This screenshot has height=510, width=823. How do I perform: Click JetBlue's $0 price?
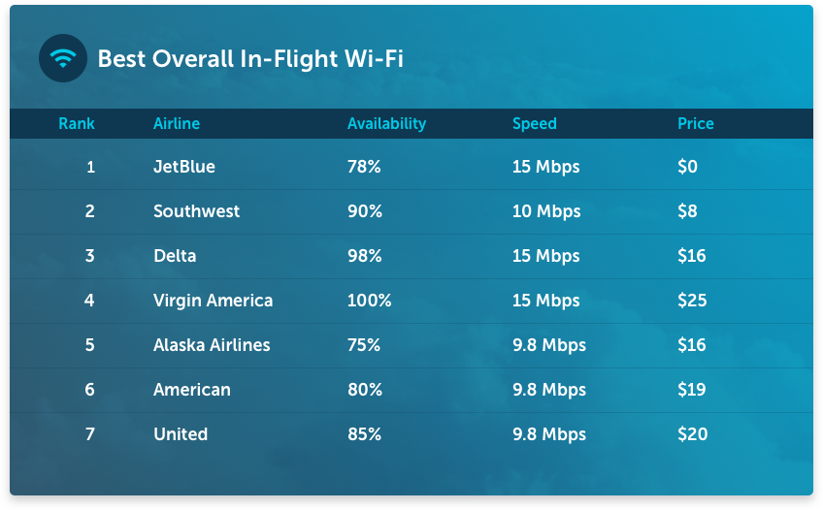coord(687,167)
